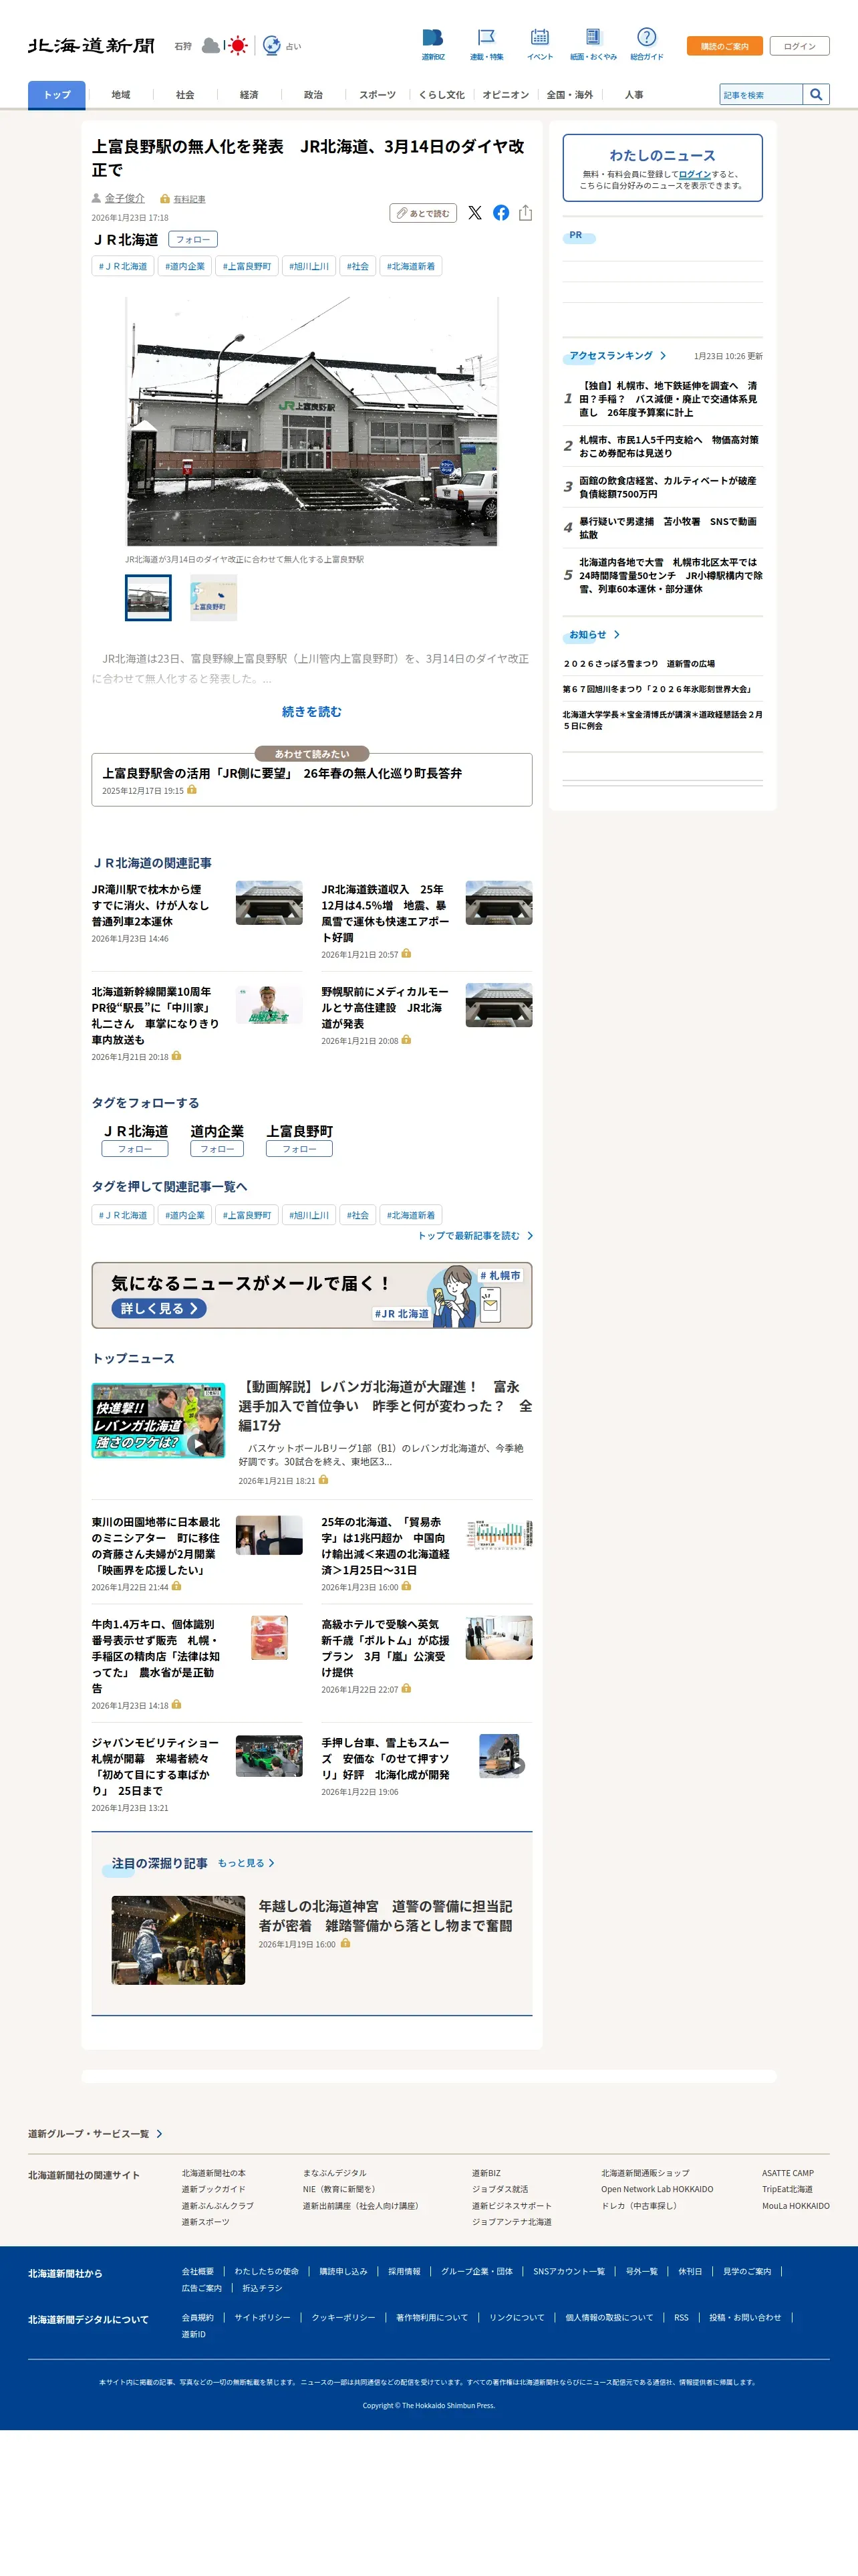This screenshot has width=858, height=2576.
Task: Click the 詳しく見る banner button
Action: pos(159,1308)
